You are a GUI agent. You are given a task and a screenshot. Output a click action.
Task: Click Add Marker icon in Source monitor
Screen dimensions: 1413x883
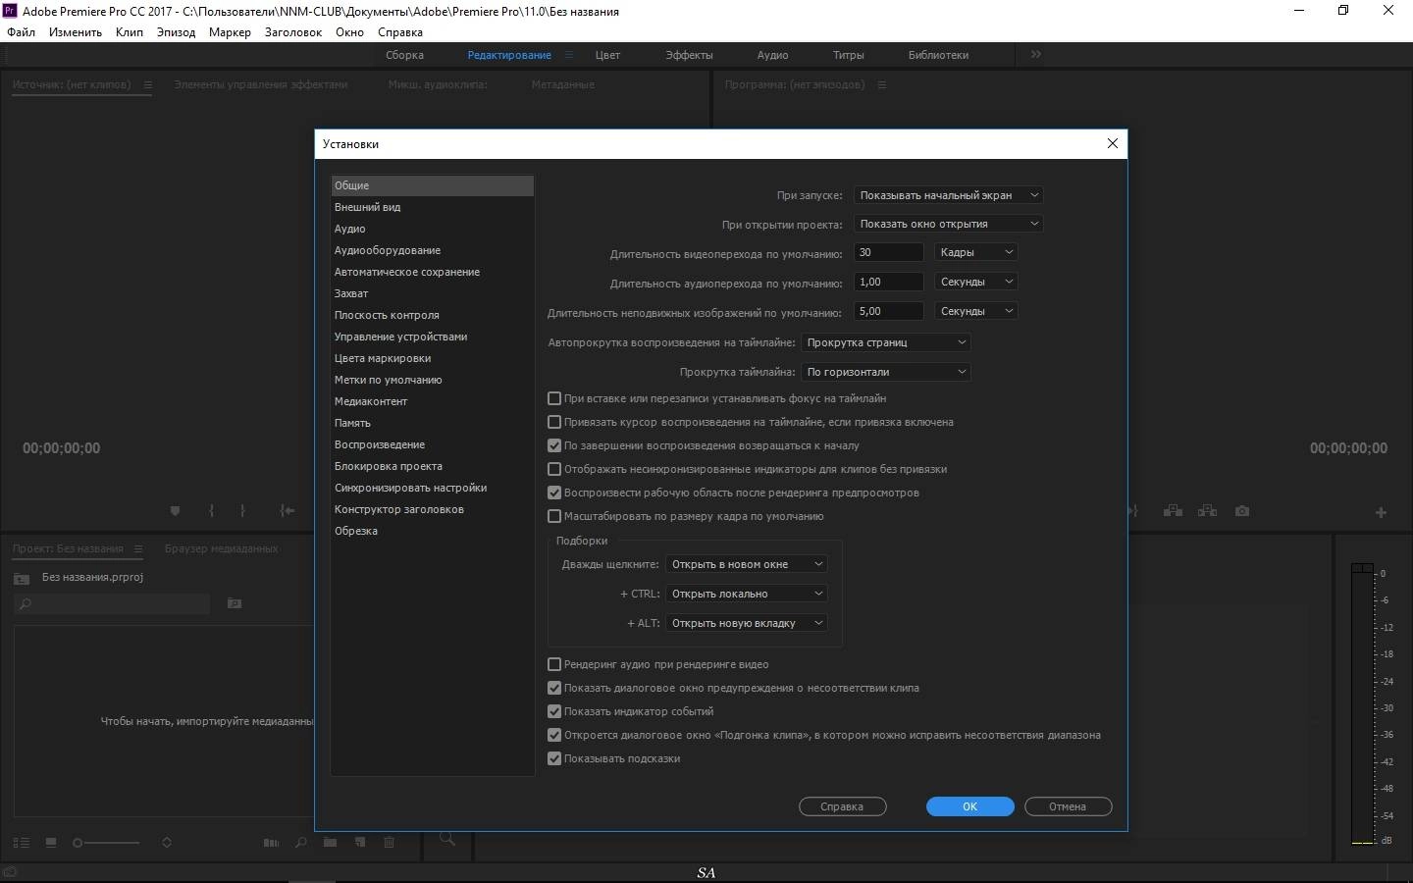(x=175, y=511)
